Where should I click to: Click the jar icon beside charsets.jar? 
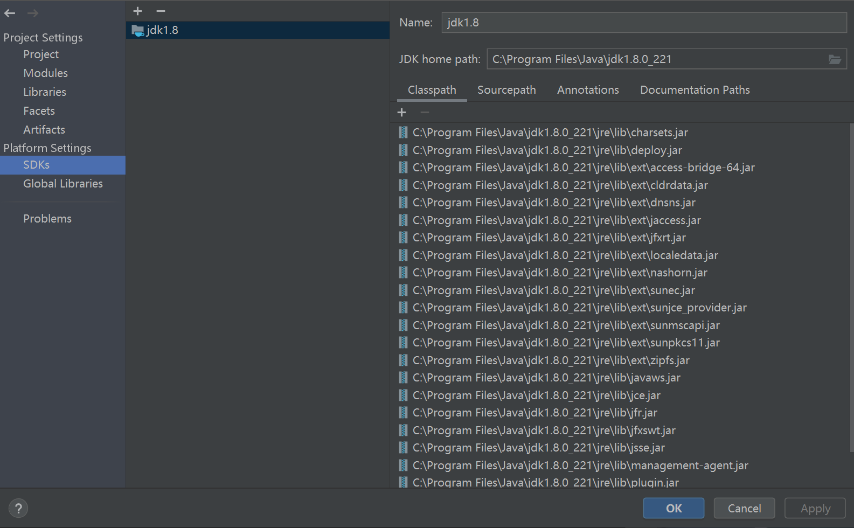click(403, 133)
